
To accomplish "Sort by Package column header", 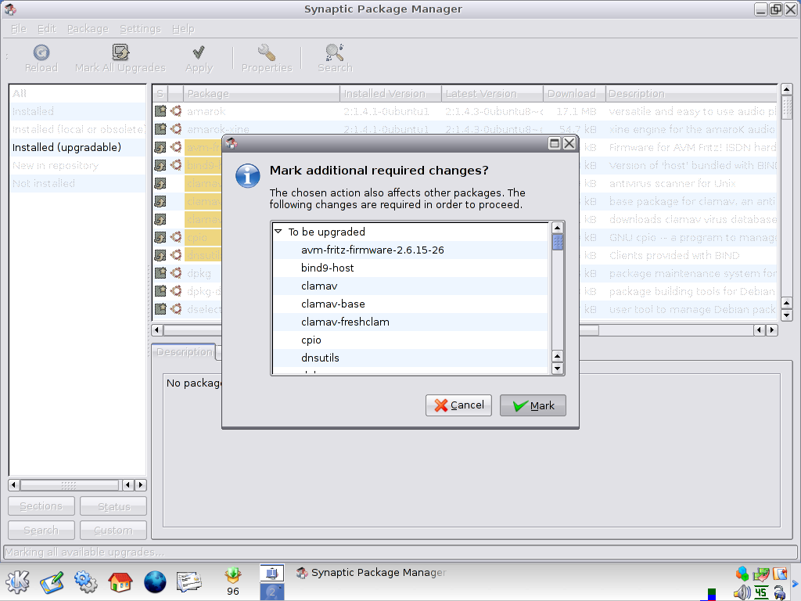I will [x=261, y=94].
